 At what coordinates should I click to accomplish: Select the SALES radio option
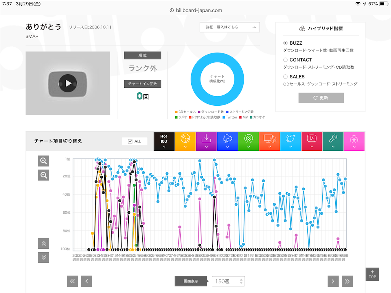point(286,76)
